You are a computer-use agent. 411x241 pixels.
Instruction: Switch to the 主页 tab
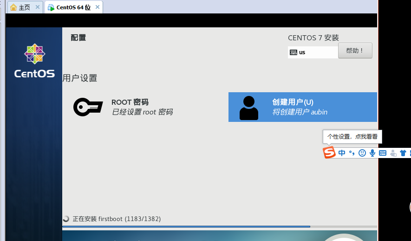coord(25,7)
